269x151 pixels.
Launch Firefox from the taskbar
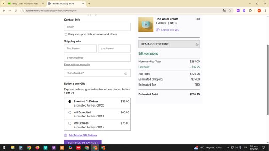click(x=37, y=148)
